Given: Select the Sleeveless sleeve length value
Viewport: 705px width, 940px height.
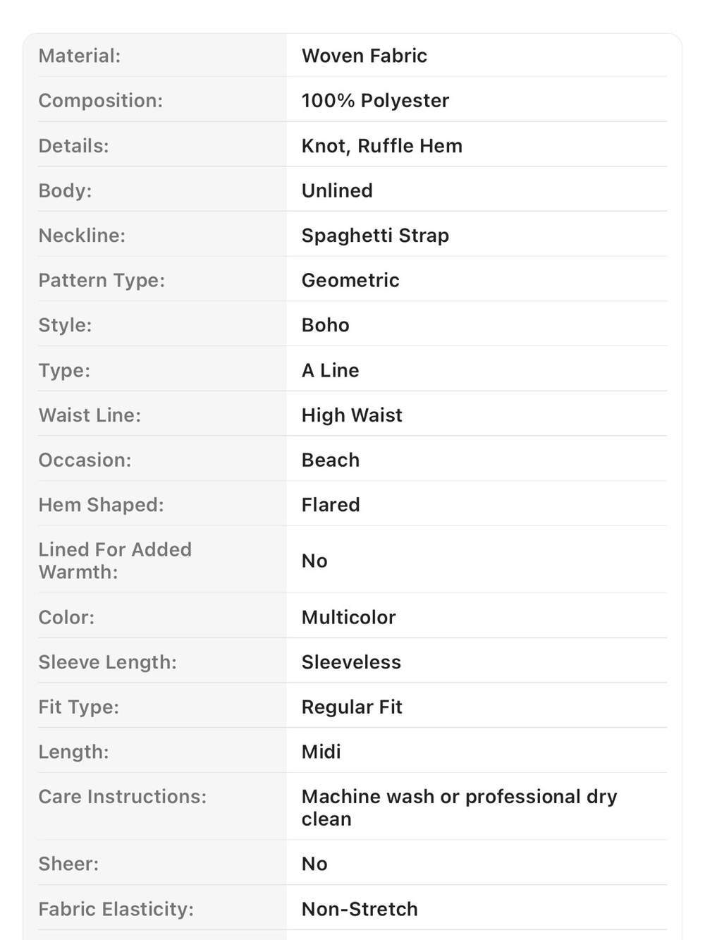Looking at the screenshot, I should pos(351,662).
